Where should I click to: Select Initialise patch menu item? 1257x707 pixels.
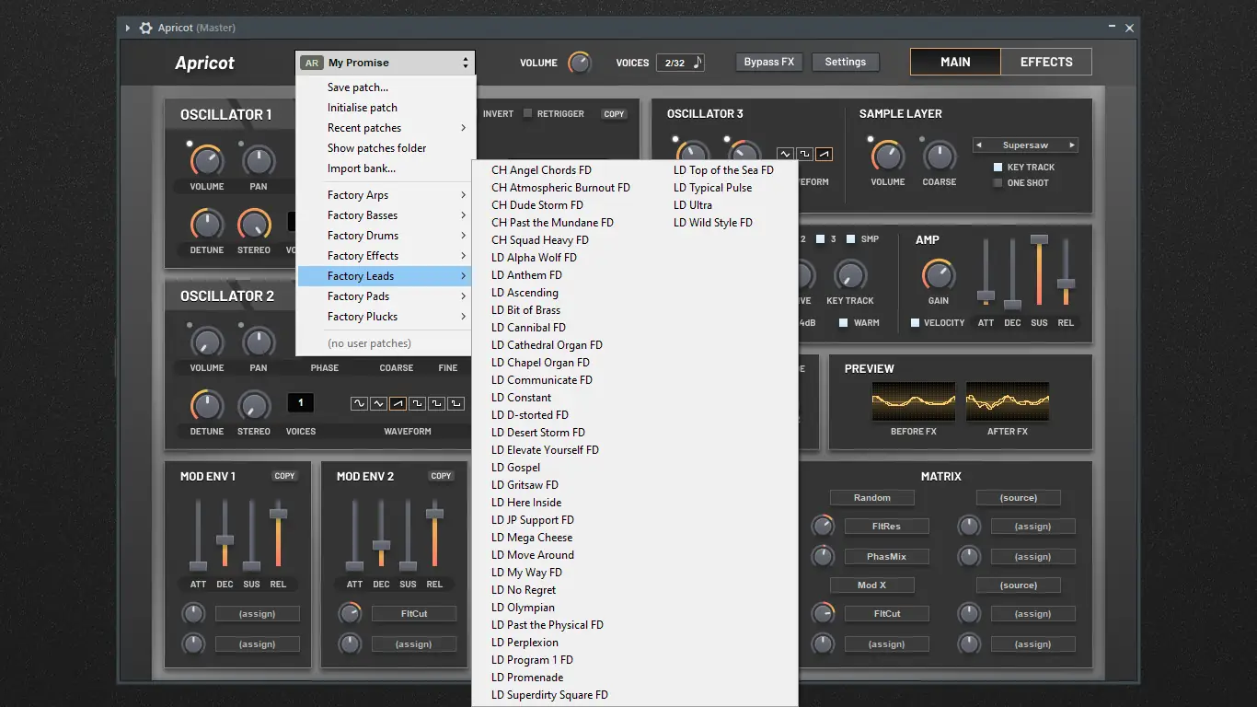(x=386, y=108)
